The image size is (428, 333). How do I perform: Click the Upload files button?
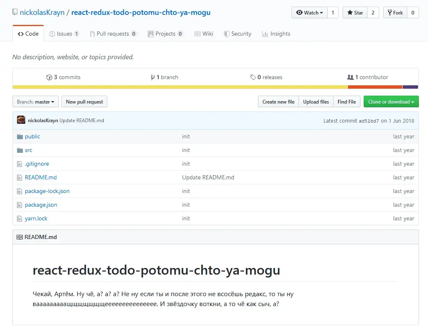(x=316, y=101)
